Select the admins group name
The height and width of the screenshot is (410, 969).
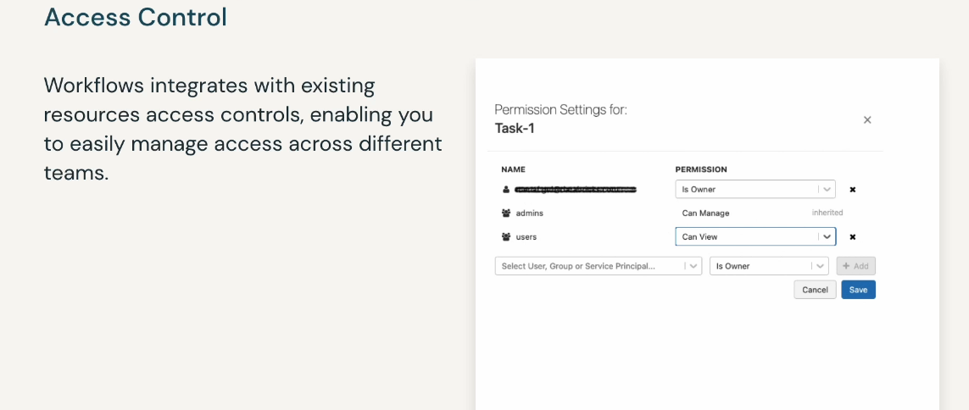530,213
